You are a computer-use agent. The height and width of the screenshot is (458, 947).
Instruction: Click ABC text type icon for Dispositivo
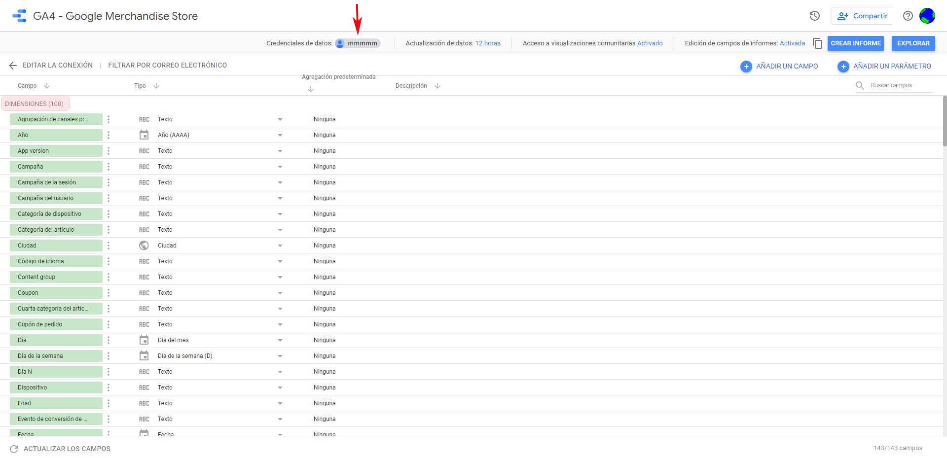point(144,388)
